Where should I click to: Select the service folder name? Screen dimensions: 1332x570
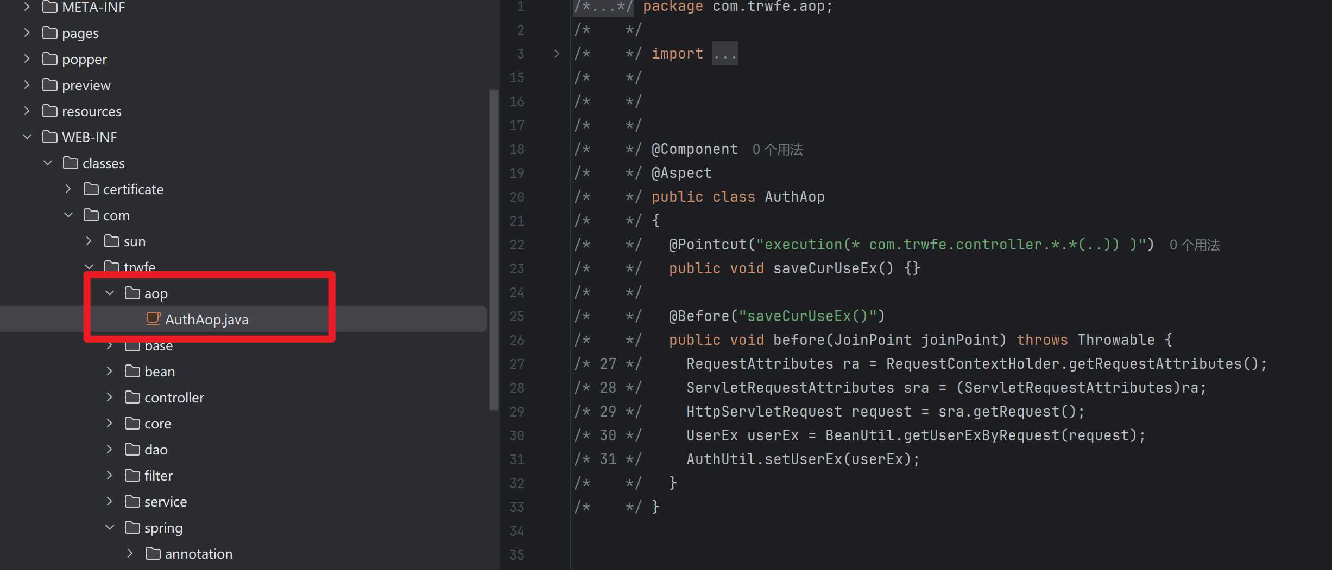coord(166,502)
